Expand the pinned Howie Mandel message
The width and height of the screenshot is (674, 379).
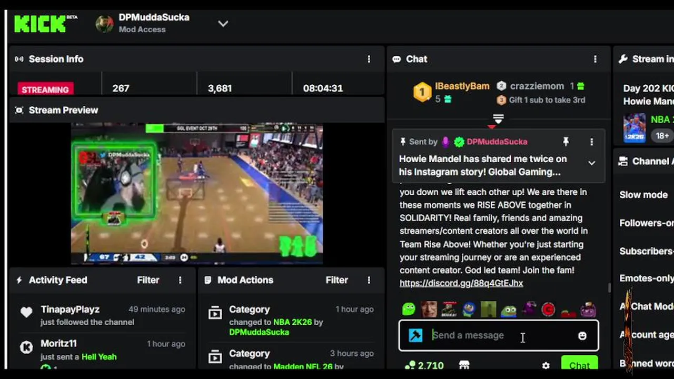(591, 163)
